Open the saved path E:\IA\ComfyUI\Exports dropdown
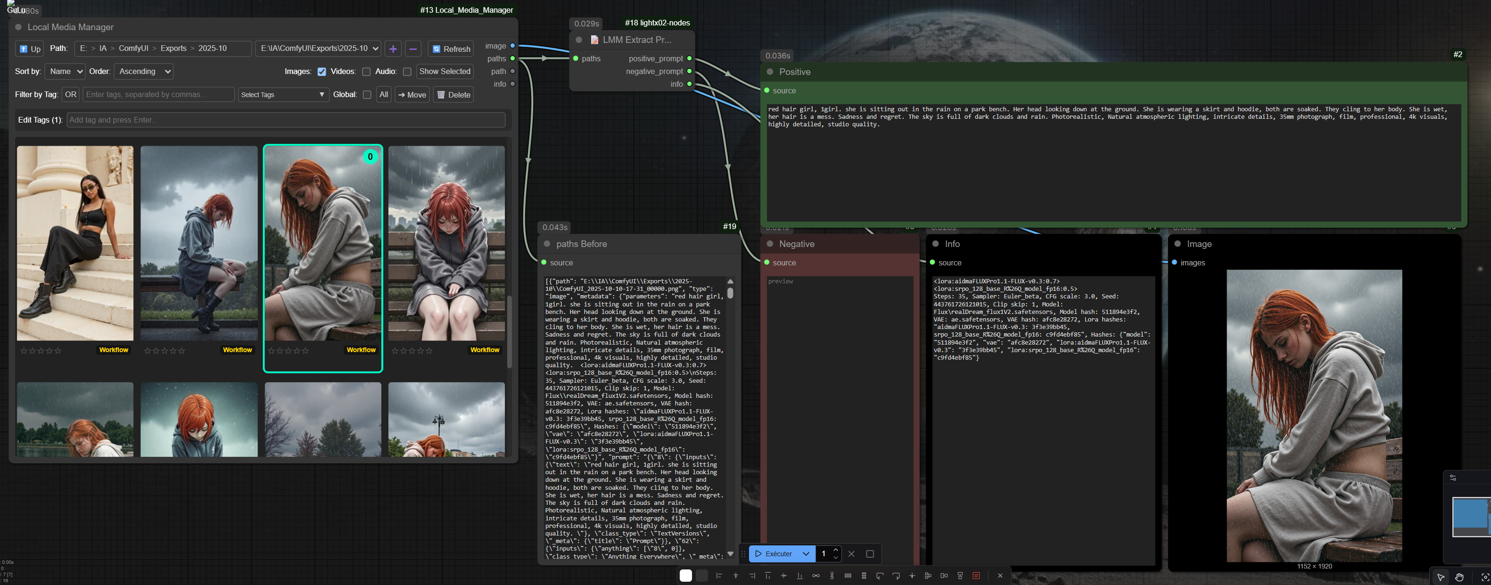Image resolution: width=1491 pixels, height=585 pixels. (318, 49)
